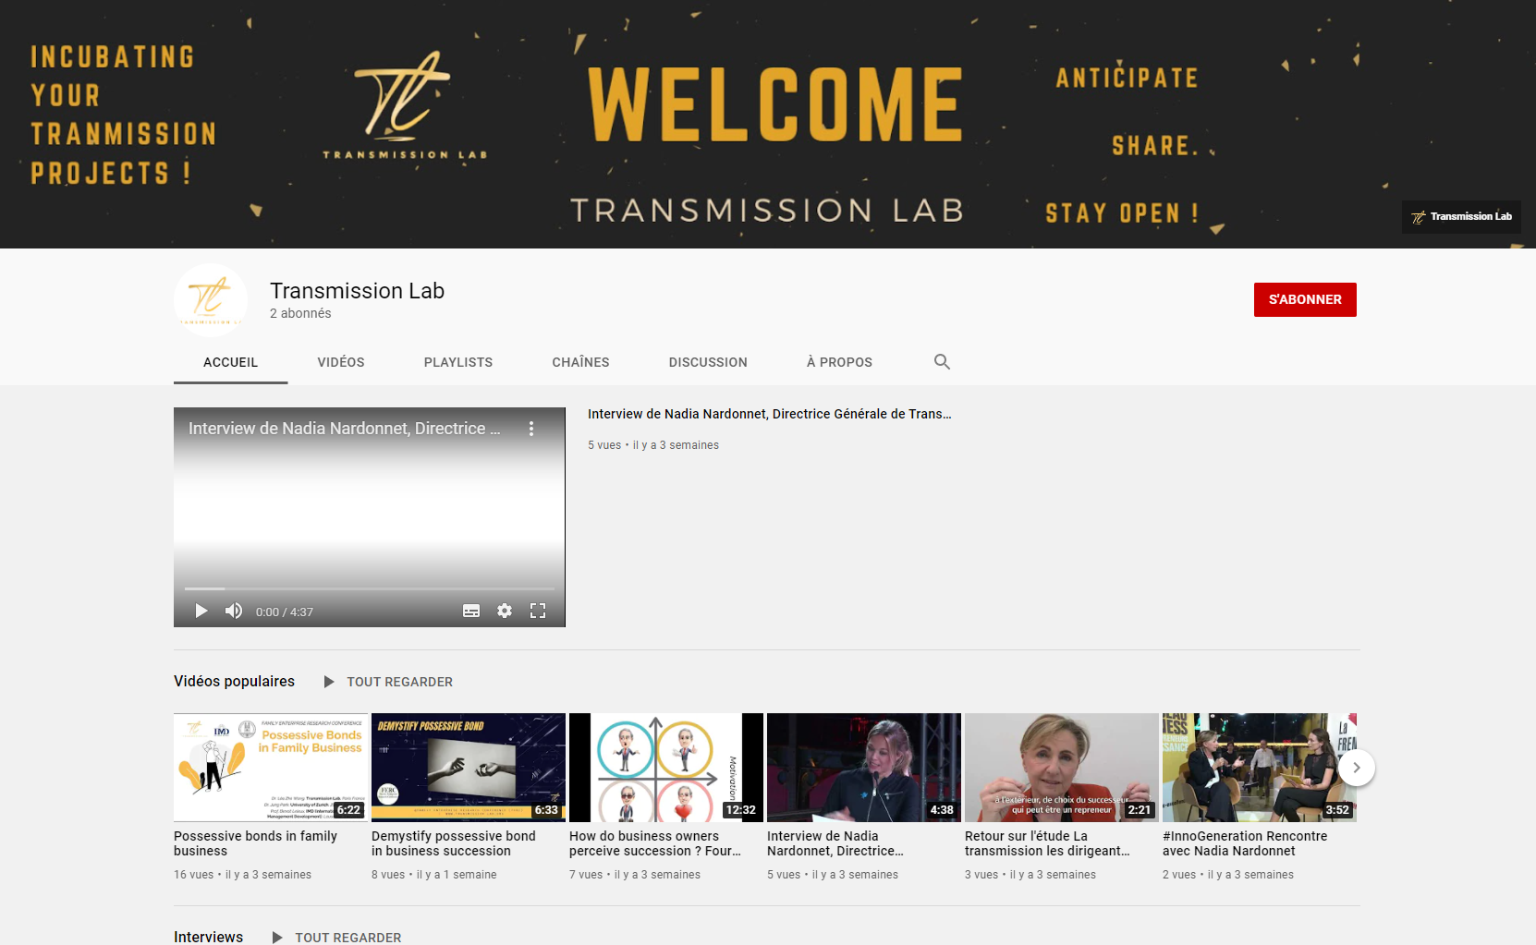Open video player settings gear
Viewport: 1536px width, 945px height.
tap(505, 611)
